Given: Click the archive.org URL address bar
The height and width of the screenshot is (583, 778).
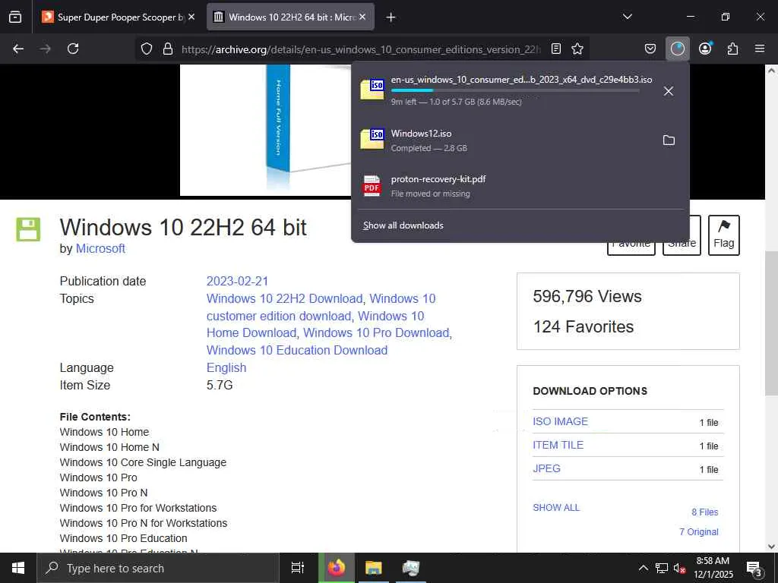Looking at the screenshot, I should tap(361, 49).
